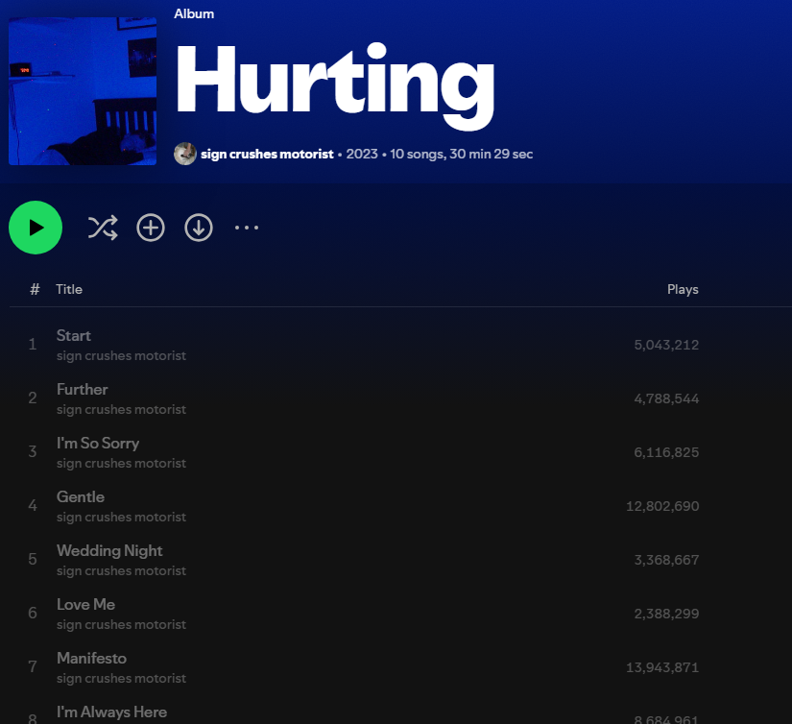Click the song I'm So Sorry

coord(98,443)
